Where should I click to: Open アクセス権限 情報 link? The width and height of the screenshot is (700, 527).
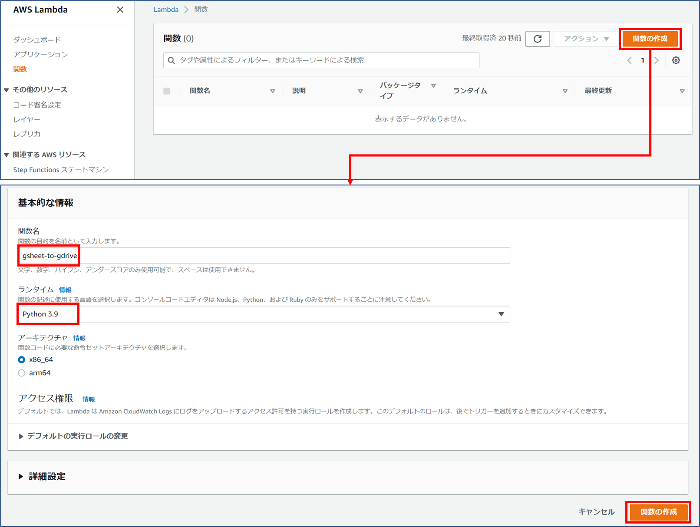coord(89,399)
